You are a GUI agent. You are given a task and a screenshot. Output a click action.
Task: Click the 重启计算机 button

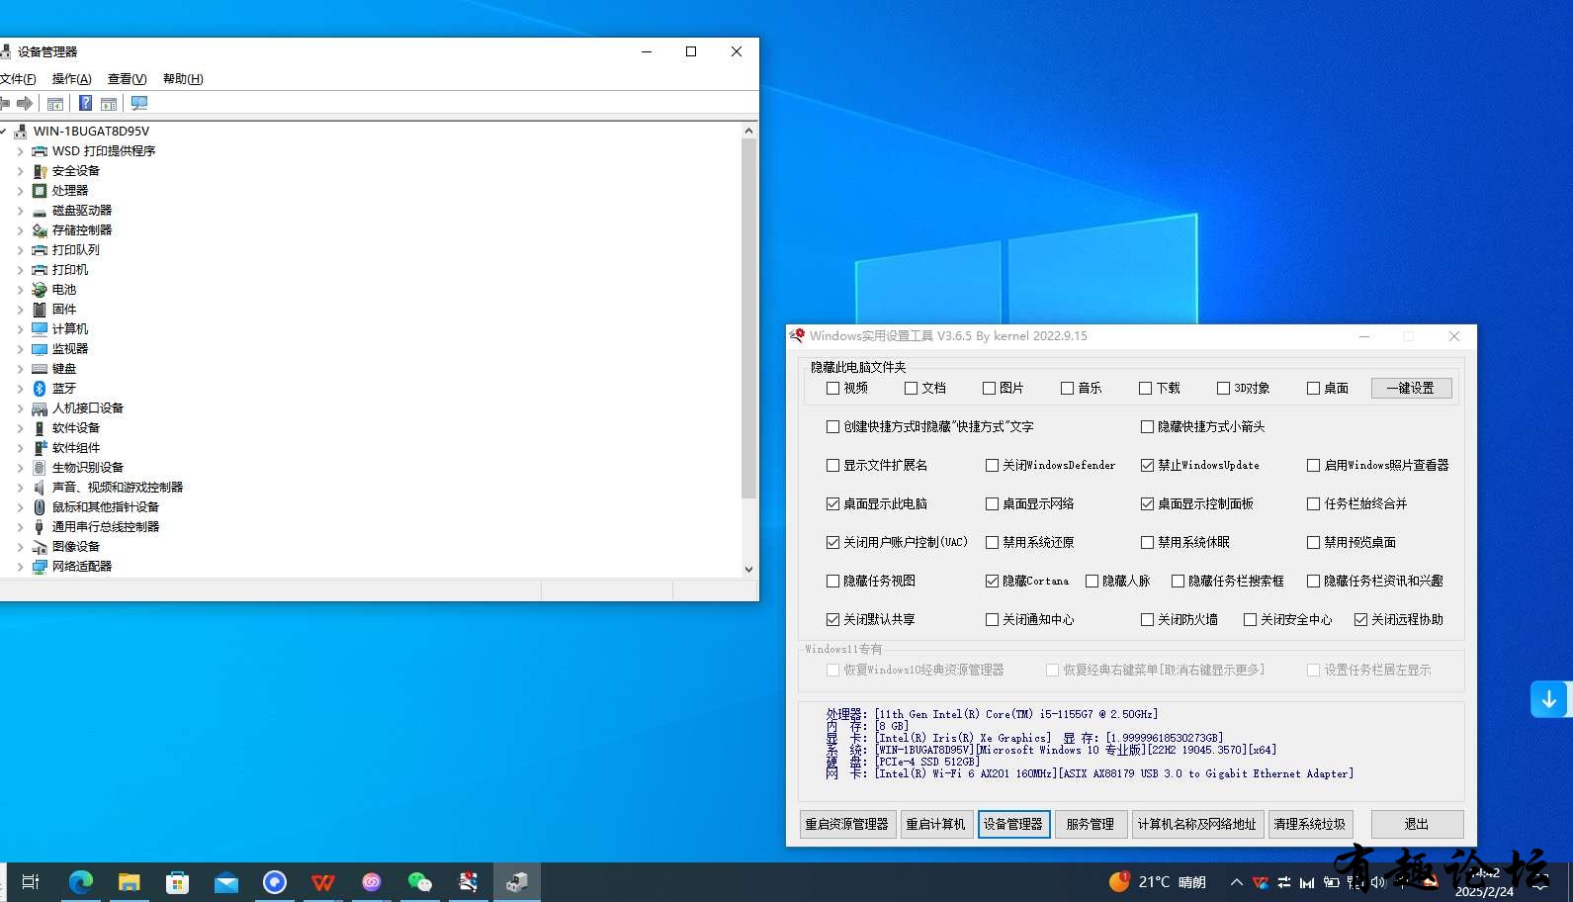coord(935,824)
